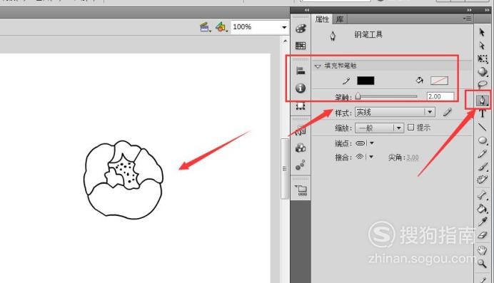Select the Text tool
Image resolution: width=494 pixels, height=283 pixels.
(483, 113)
